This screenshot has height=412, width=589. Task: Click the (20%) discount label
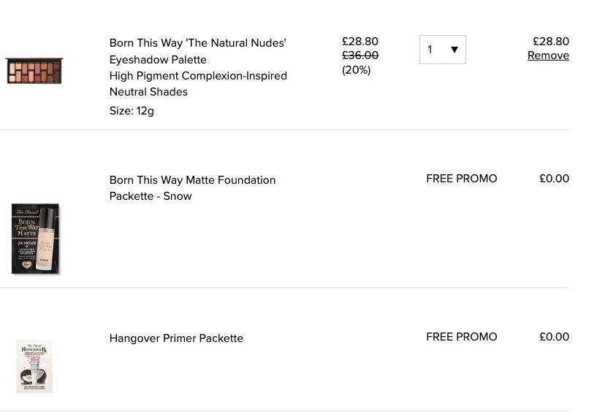(356, 70)
